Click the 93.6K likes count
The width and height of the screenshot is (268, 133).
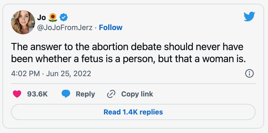pos(37,94)
